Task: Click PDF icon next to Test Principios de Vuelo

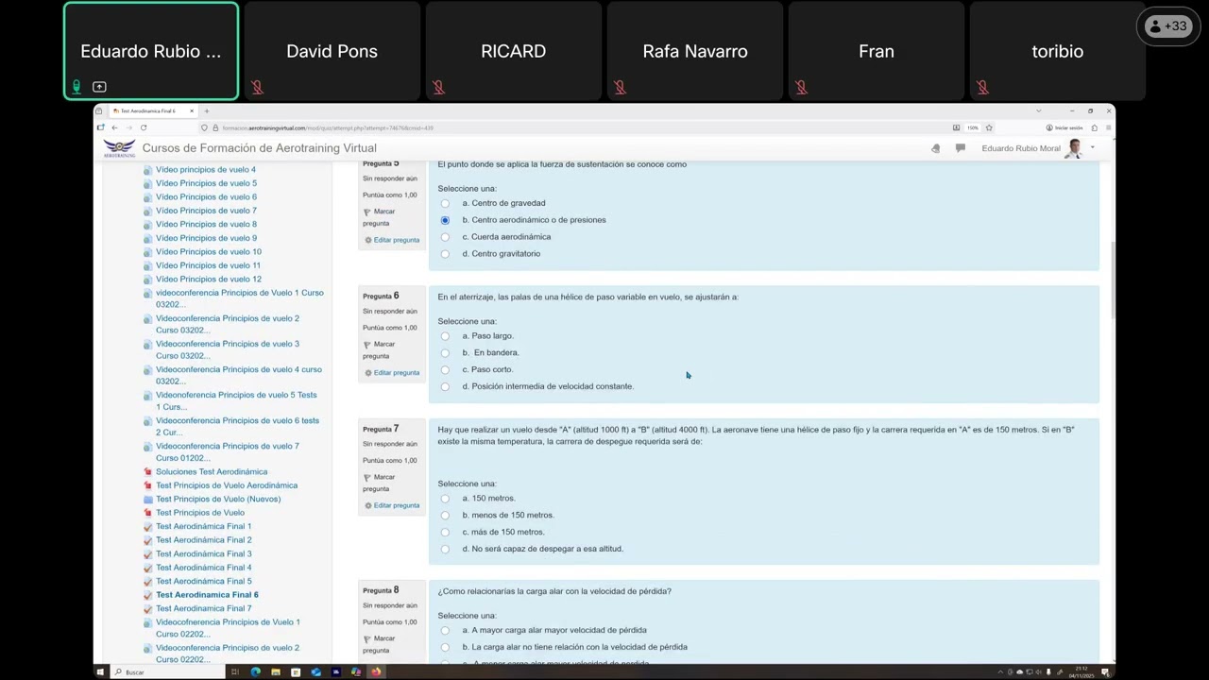Action: click(147, 513)
